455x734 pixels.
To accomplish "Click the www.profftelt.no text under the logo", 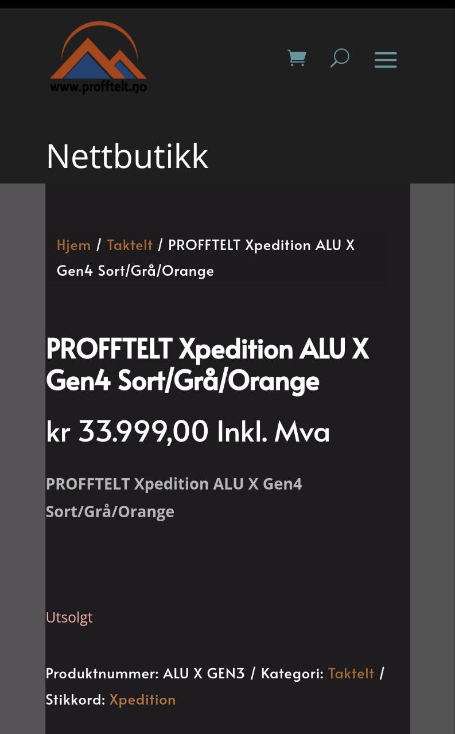I will [98, 87].
